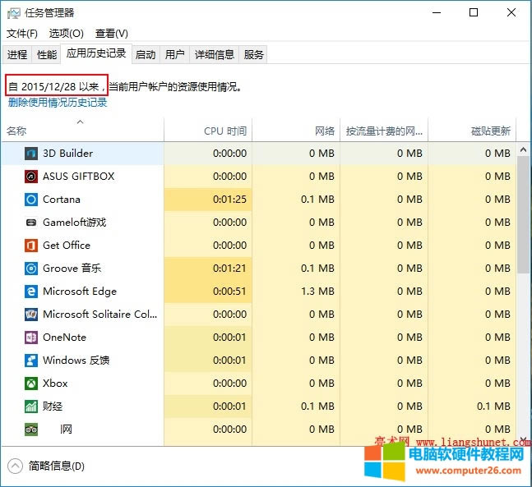532x487 pixels.
Task: Click the 3D Builder app icon
Action: point(31,154)
